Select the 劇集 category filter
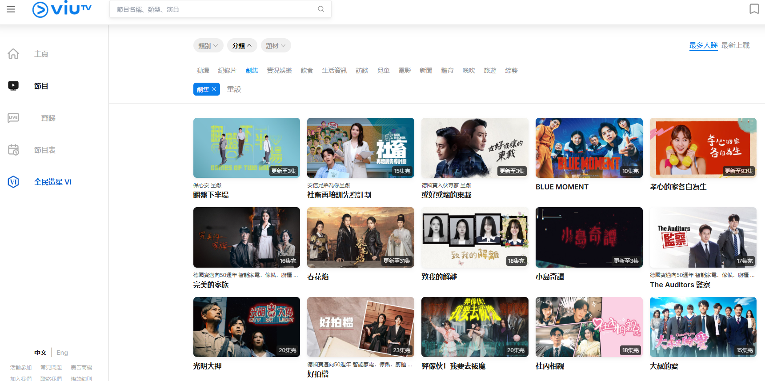765x381 pixels. coord(252,70)
